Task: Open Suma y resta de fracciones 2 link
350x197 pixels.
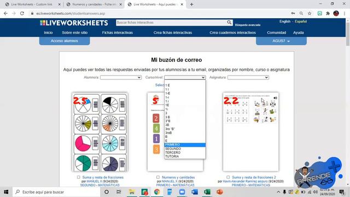Action: tap(254, 177)
